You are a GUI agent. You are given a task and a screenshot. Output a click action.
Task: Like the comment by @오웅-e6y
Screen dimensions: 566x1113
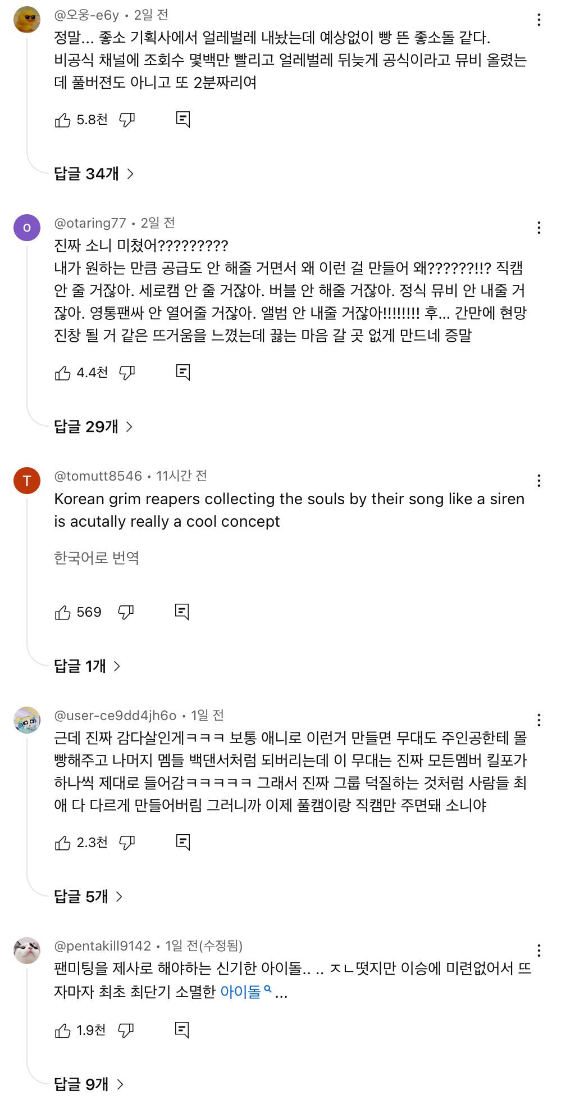pos(63,120)
